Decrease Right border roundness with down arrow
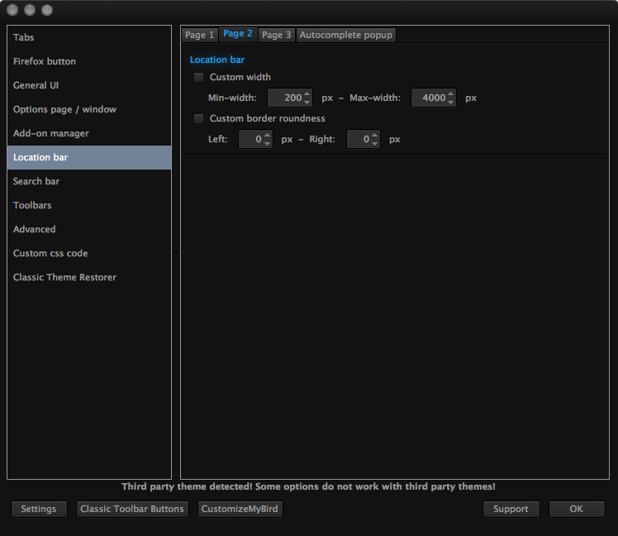 pos(374,144)
